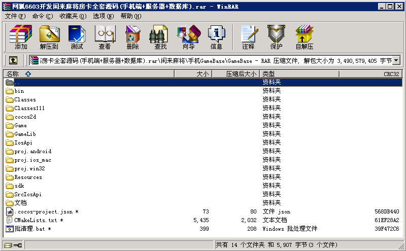Run the 测试 (Test) archive tool
Viewport: 406px width, 251px height.
[77, 37]
